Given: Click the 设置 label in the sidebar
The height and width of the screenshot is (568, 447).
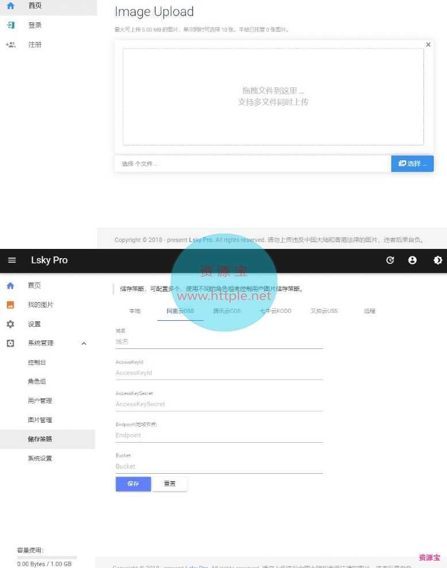Looking at the screenshot, I should (x=34, y=324).
